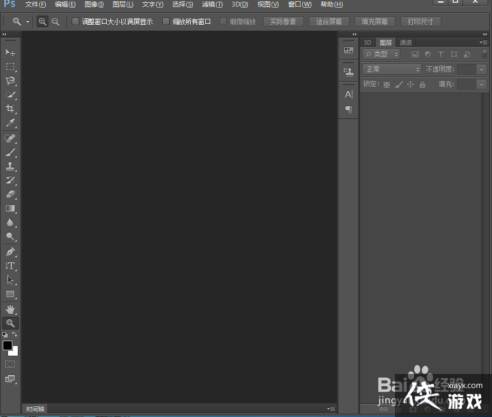Open the 不透明度 dropdown arrow

[x=481, y=69]
